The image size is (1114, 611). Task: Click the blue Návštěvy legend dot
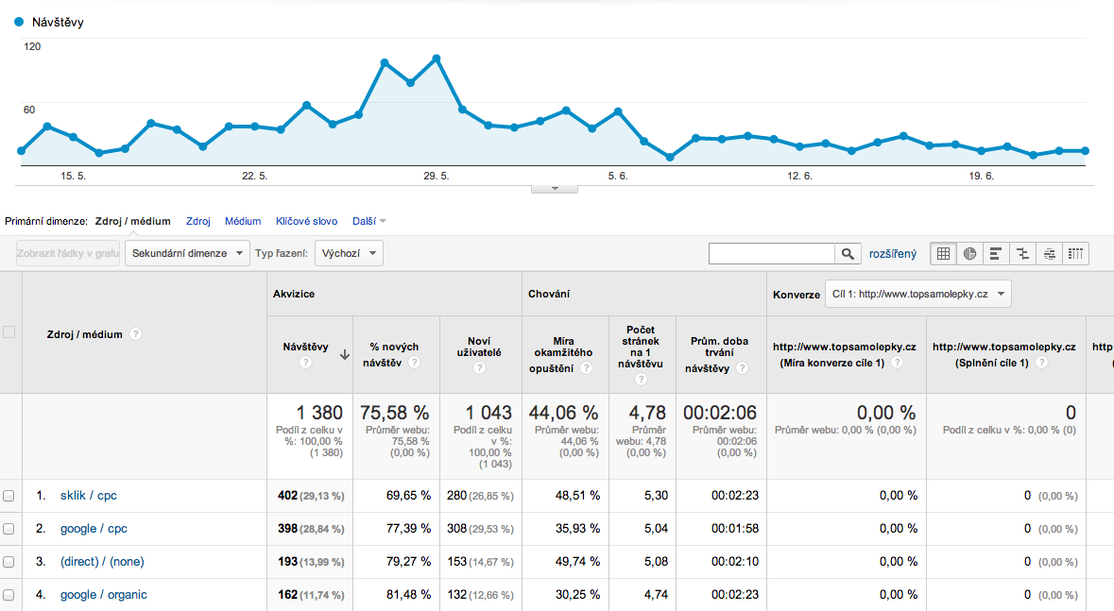point(19,22)
